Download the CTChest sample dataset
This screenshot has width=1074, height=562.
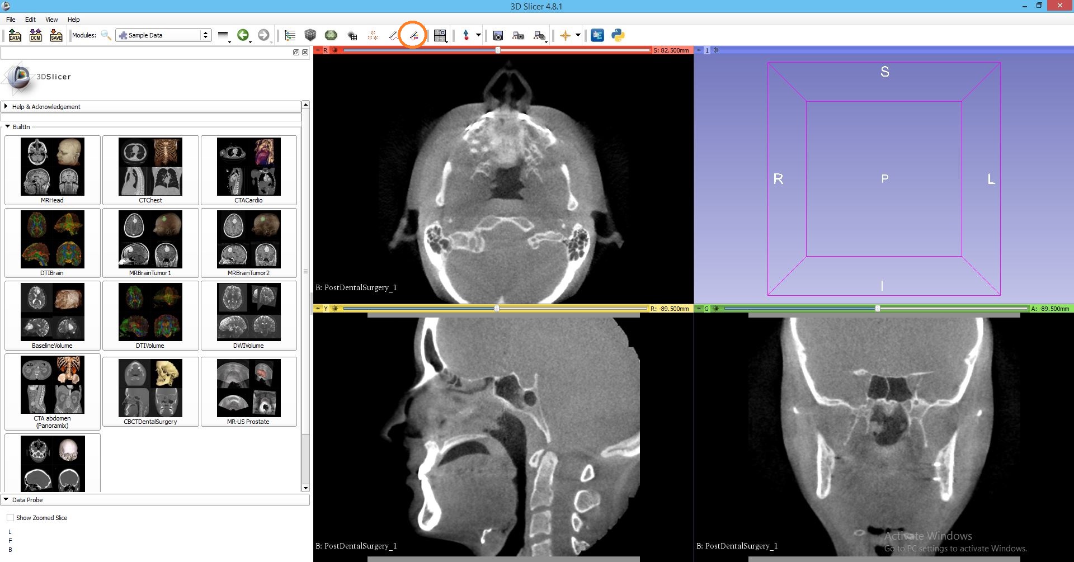pos(150,170)
